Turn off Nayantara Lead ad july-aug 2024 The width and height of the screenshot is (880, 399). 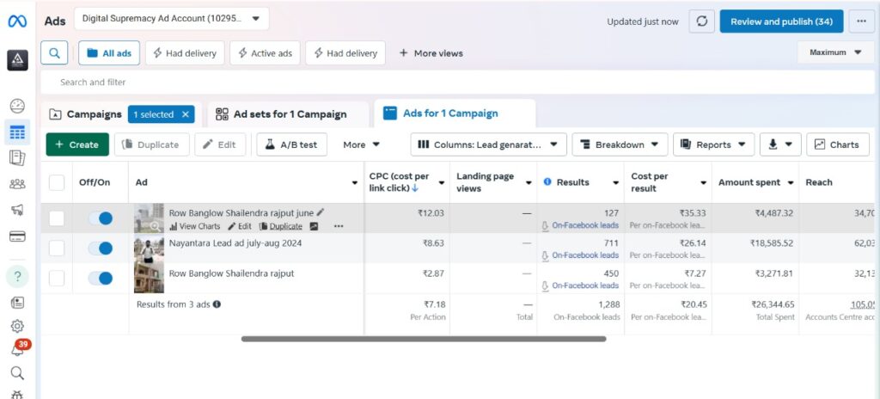(x=101, y=249)
